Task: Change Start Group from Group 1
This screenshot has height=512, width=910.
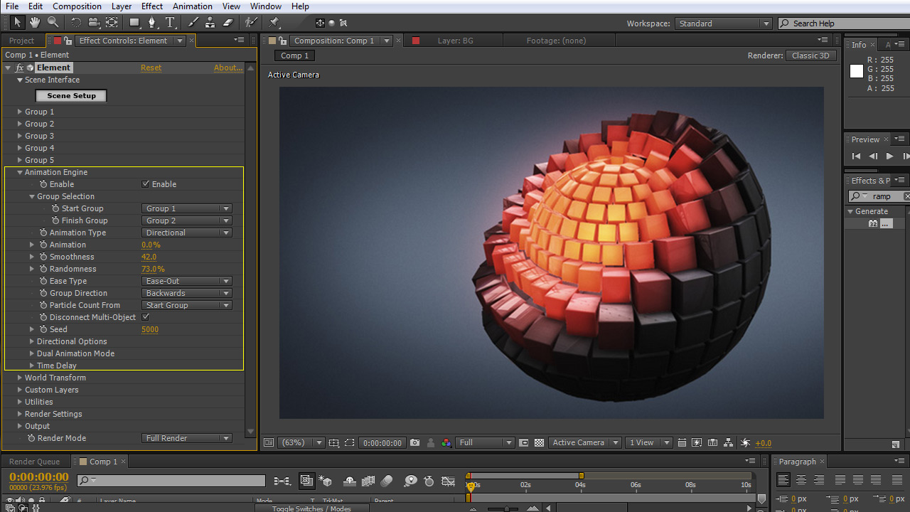Action: pos(186,208)
